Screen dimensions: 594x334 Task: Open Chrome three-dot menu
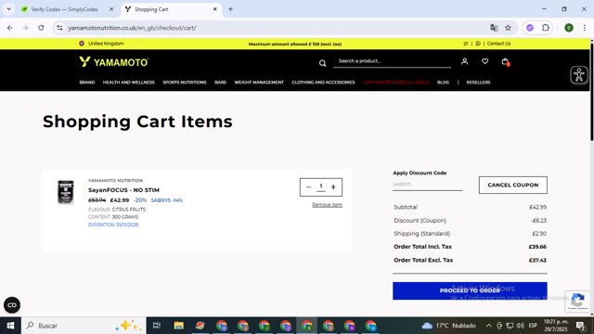click(585, 28)
